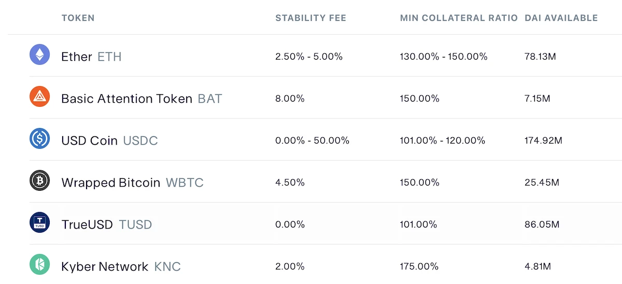The height and width of the screenshot is (284, 622).
Task: Sort by the STABILITY FEE column header
Action: pos(310,18)
